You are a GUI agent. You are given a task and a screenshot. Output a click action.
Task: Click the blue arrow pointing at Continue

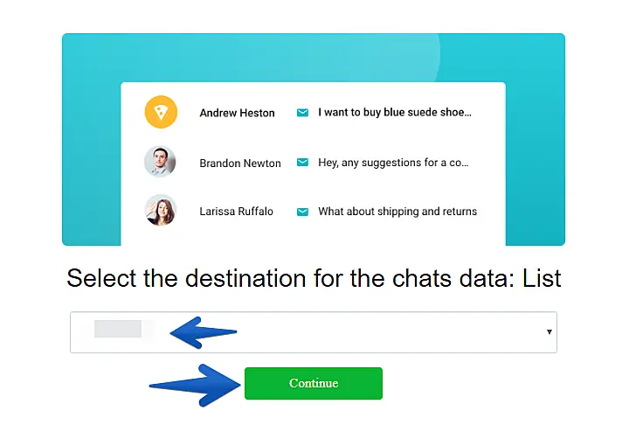[x=192, y=384]
